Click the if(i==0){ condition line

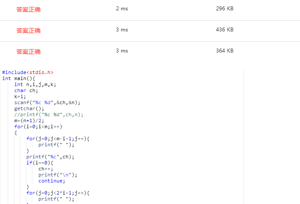click(39, 163)
